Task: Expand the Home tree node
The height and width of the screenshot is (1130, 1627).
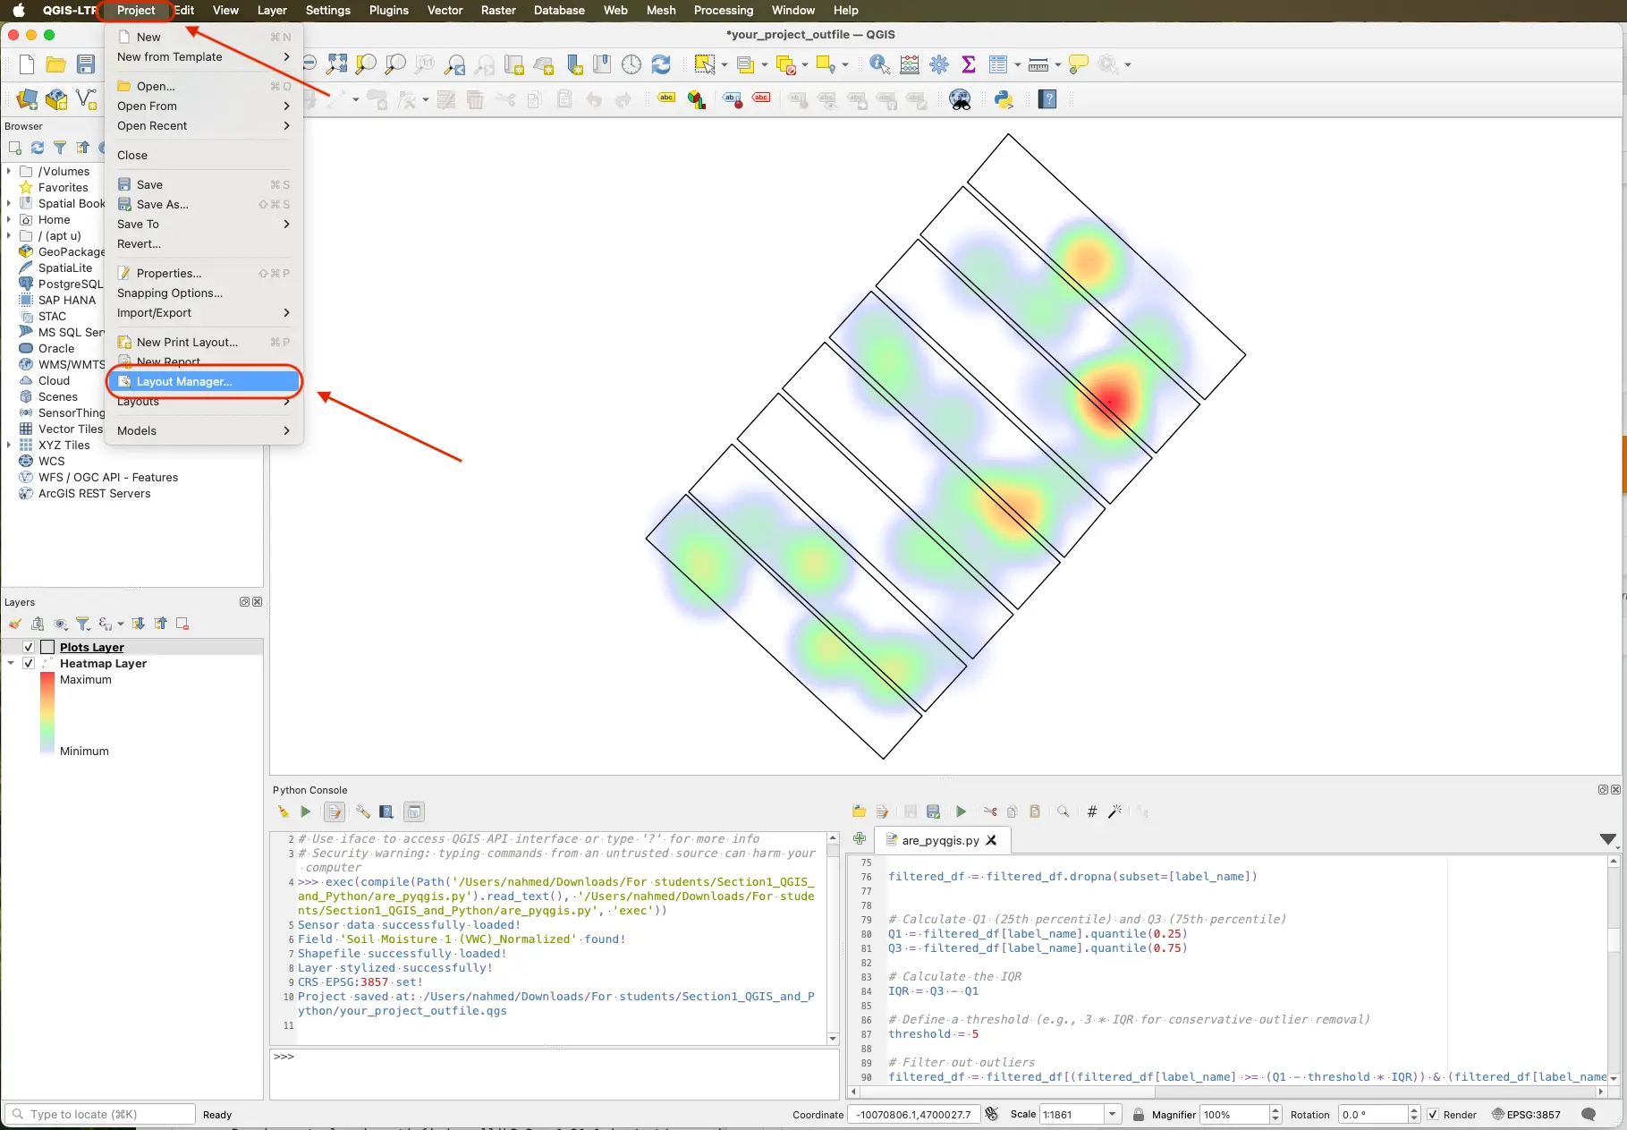Action: (x=9, y=219)
